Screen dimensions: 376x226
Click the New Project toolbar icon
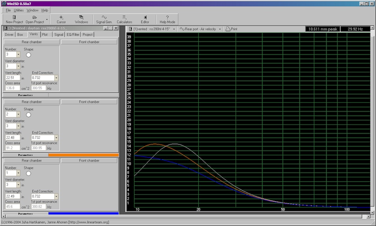[x=14, y=19]
